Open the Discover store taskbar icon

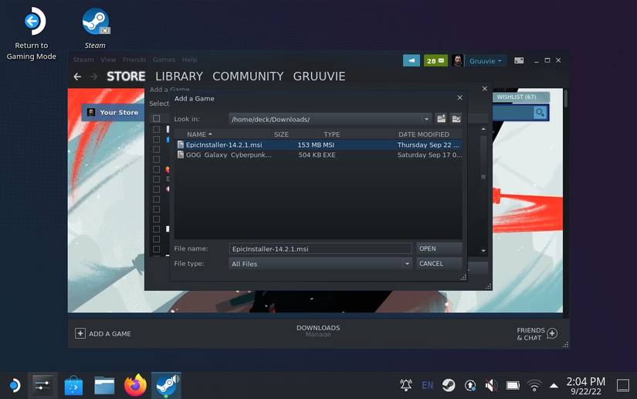[73, 385]
